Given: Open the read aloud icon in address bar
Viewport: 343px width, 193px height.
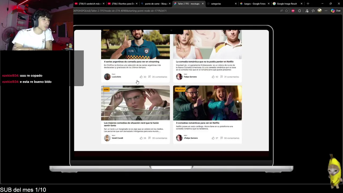Looking at the screenshot, I should click(281, 11).
